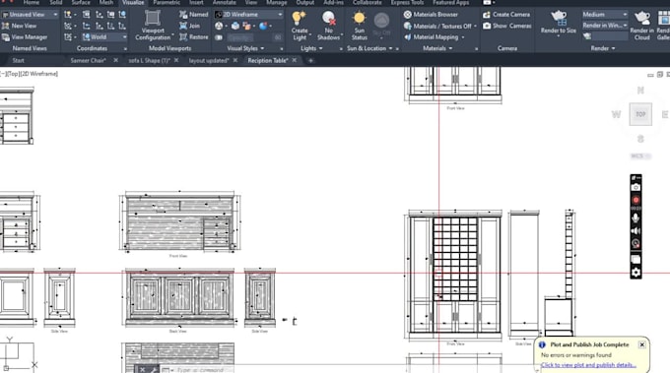Click the Coordinates panel dialog launcher arrow
The height and width of the screenshot is (373, 670).
click(x=125, y=49)
